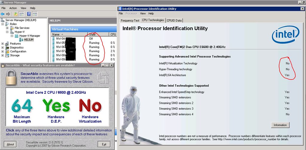The image size is (306, 150).
Task: Click the VM icon for the NW-09 row
Action: 53,59
